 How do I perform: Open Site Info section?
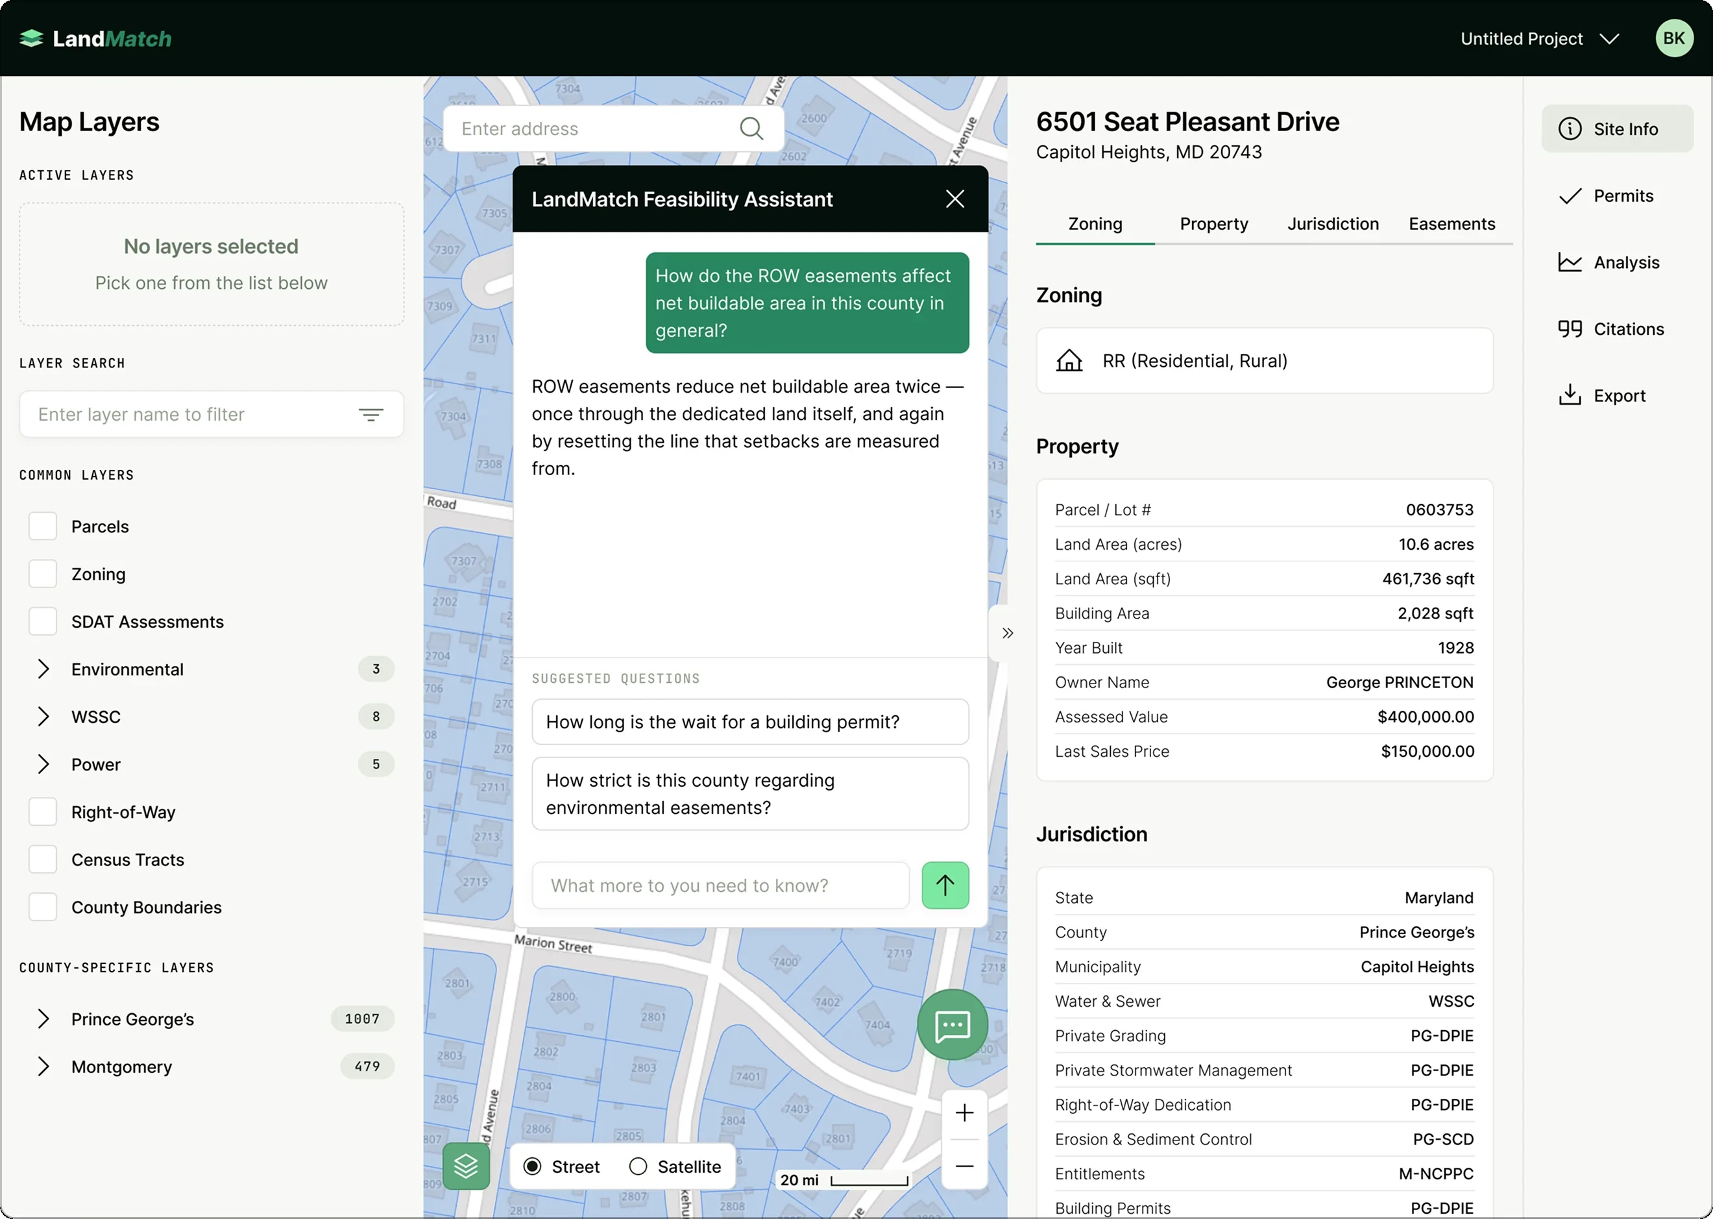tap(1617, 129)
